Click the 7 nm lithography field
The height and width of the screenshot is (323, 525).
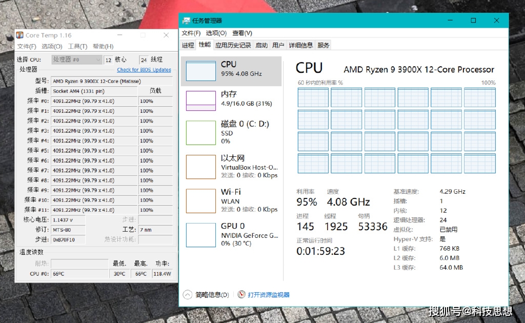tap(155, 230)
